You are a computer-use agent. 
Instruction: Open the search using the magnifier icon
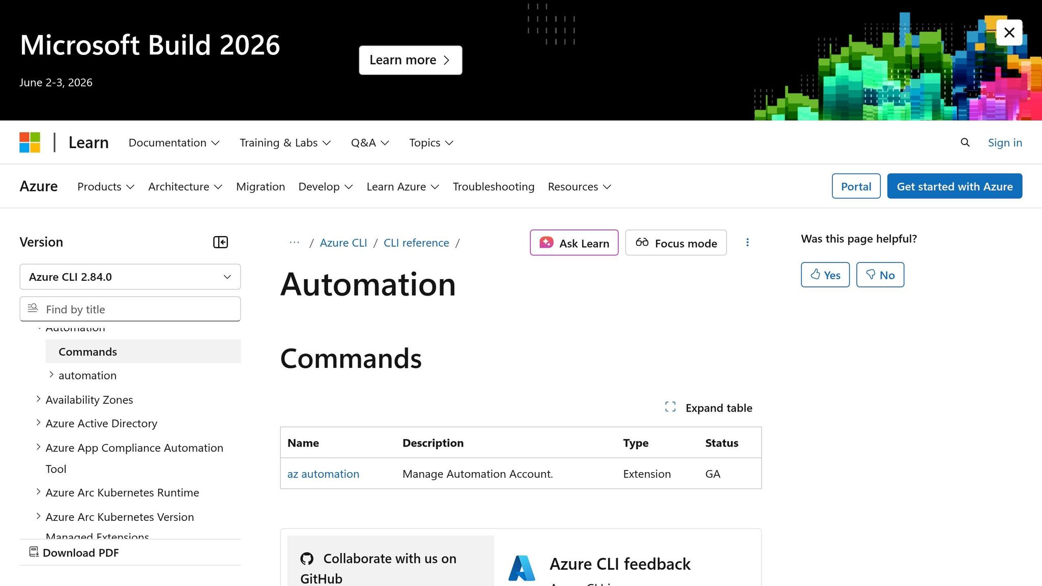point(965,142)
